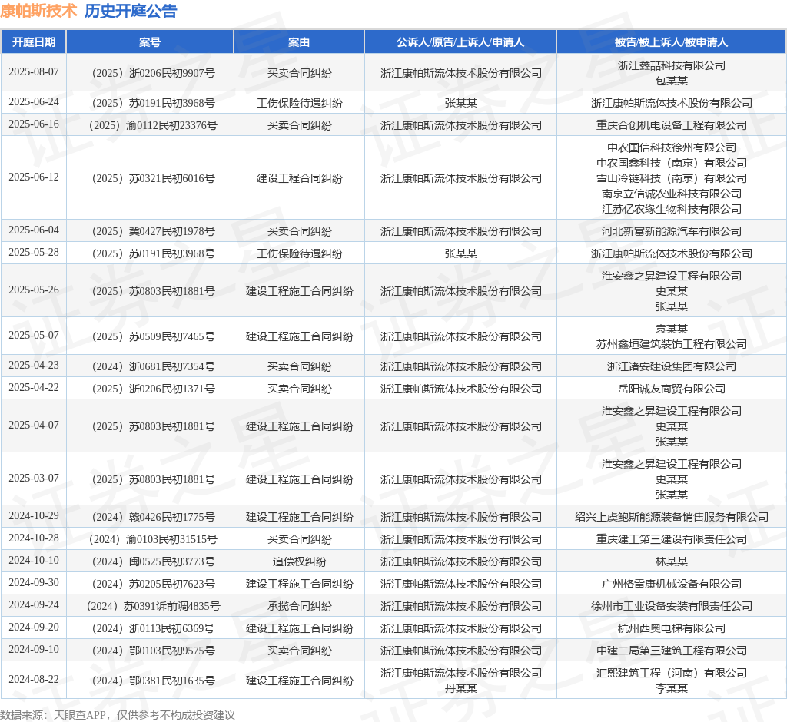The image size is (787, 722).
Task: Select the 案由 column header
Action: click(x=299, y=42)
